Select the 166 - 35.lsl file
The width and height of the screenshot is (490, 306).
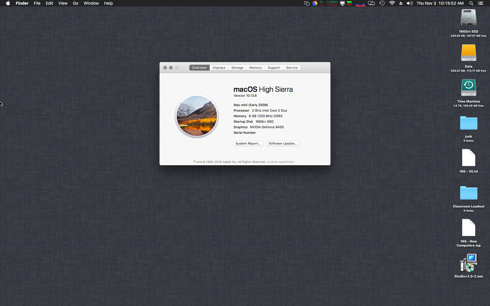[469, 158]
